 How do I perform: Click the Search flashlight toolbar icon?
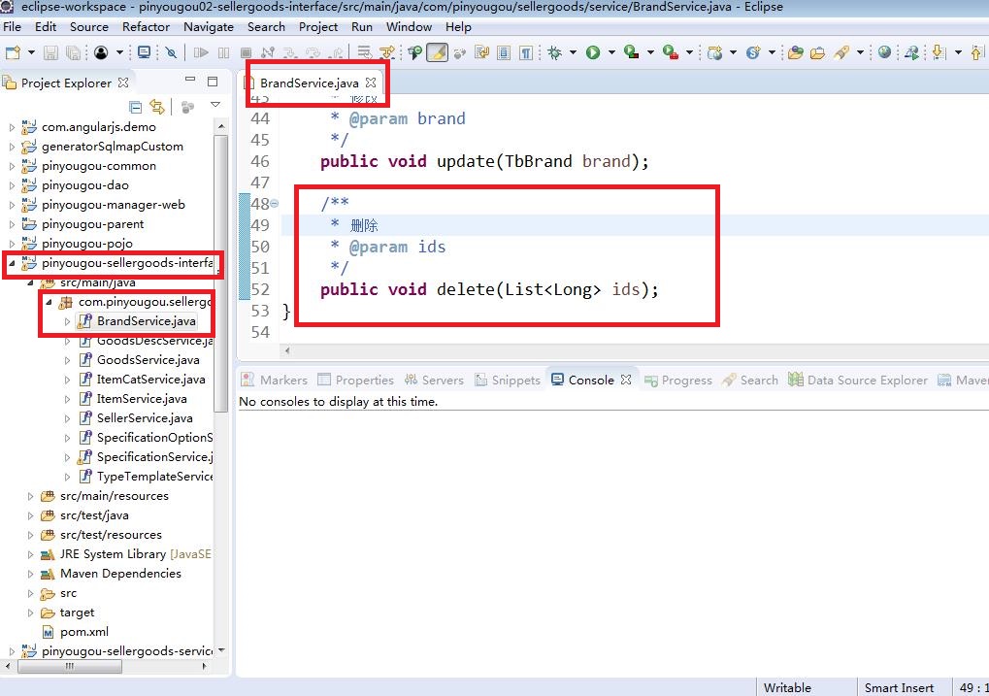pyautogui.click(x=841, y=53)
